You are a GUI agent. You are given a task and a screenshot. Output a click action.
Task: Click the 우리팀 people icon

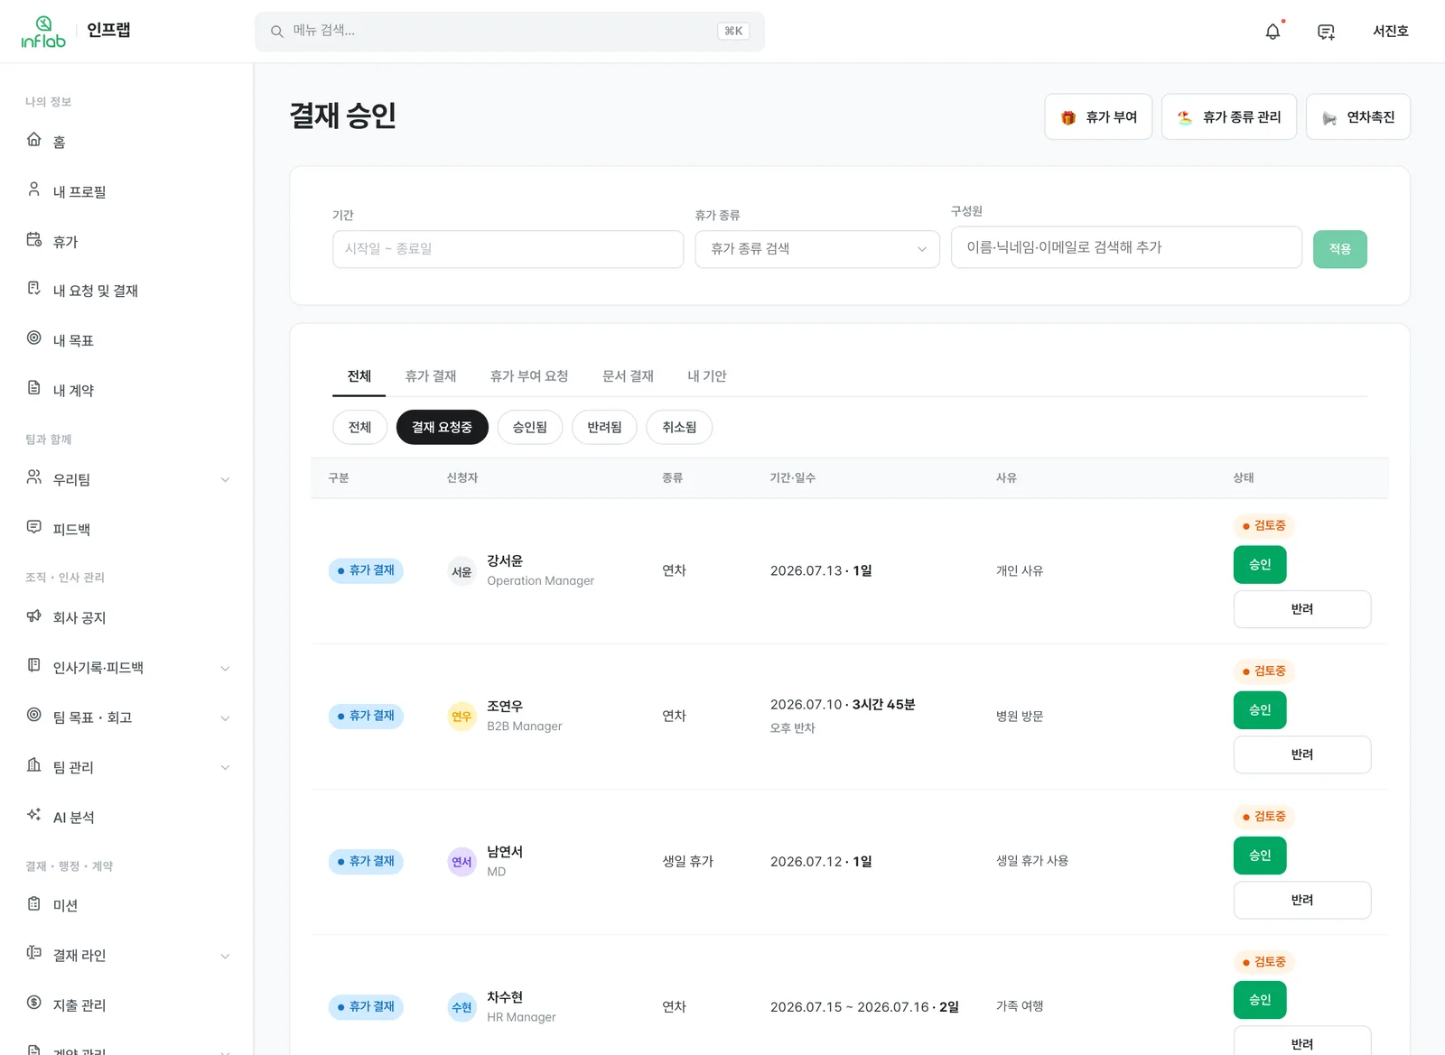click(34, 477)
